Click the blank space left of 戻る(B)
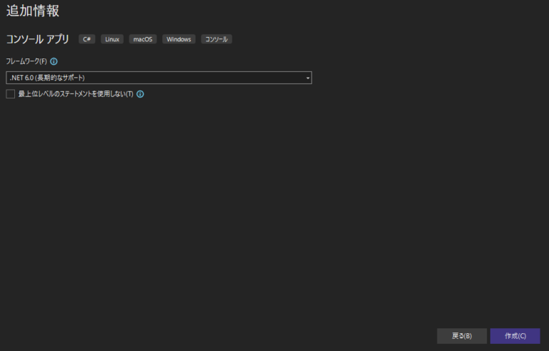Viewport: 549px width, 351px height. (286, 336)
